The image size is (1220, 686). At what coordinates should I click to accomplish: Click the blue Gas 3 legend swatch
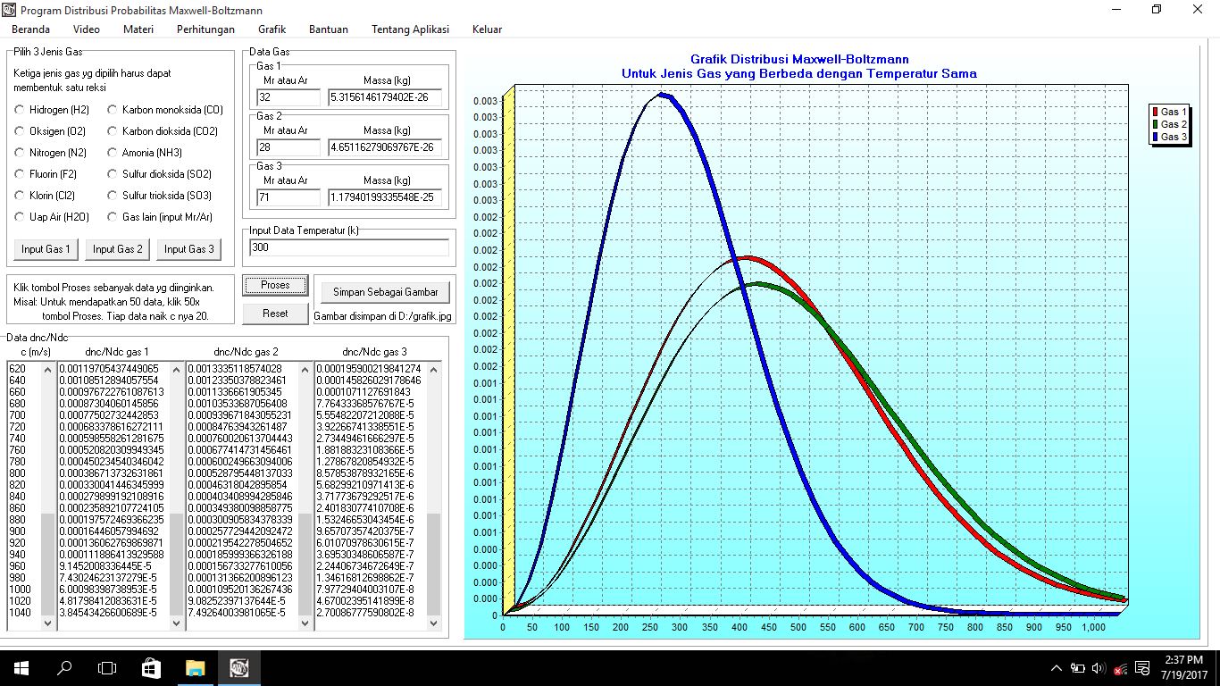1156,137
